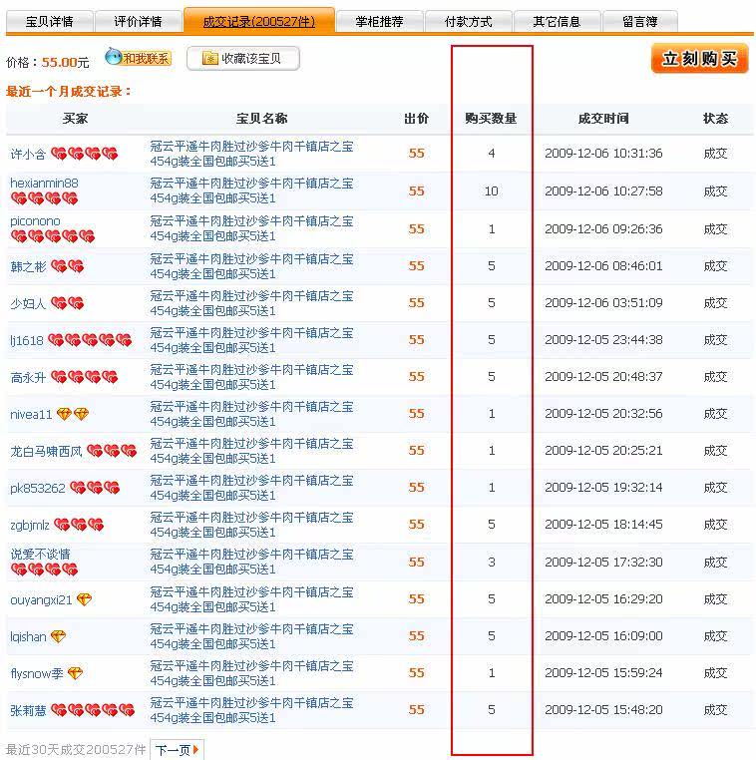Open buyer nivea11 profile link
Viewport: 756px width, 760px height.
(x=31, y=415)
